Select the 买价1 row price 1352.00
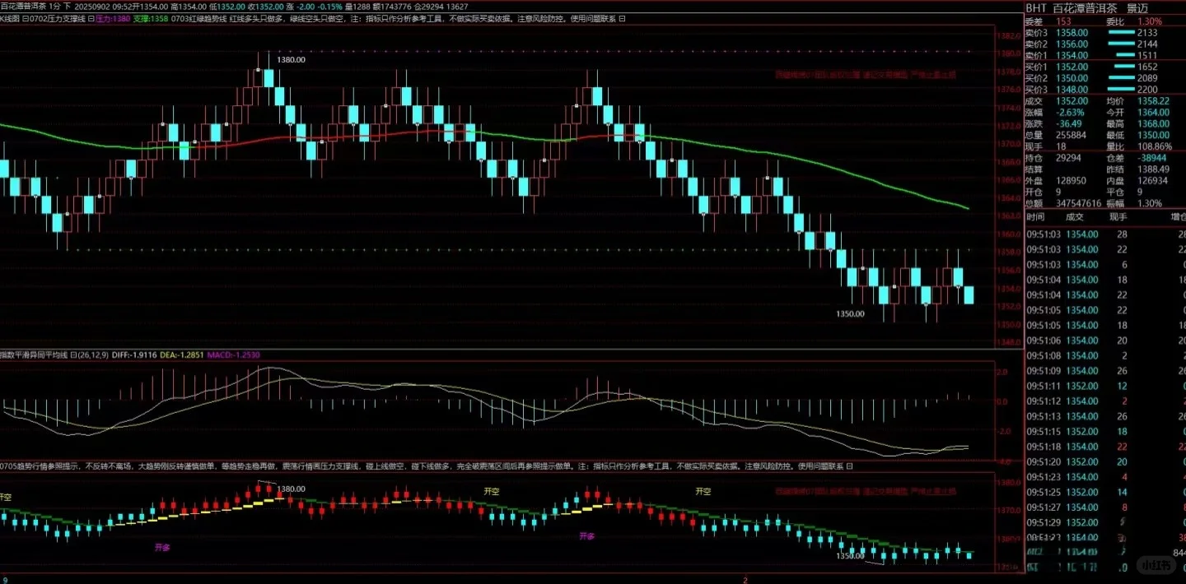The image size is (1186, 584). tap(1072, 67)
